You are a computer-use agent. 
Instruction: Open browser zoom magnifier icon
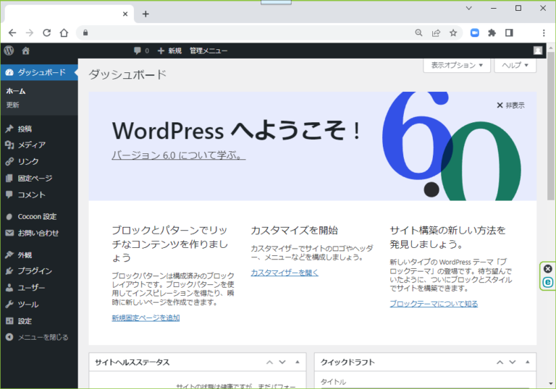pos(418,33)
